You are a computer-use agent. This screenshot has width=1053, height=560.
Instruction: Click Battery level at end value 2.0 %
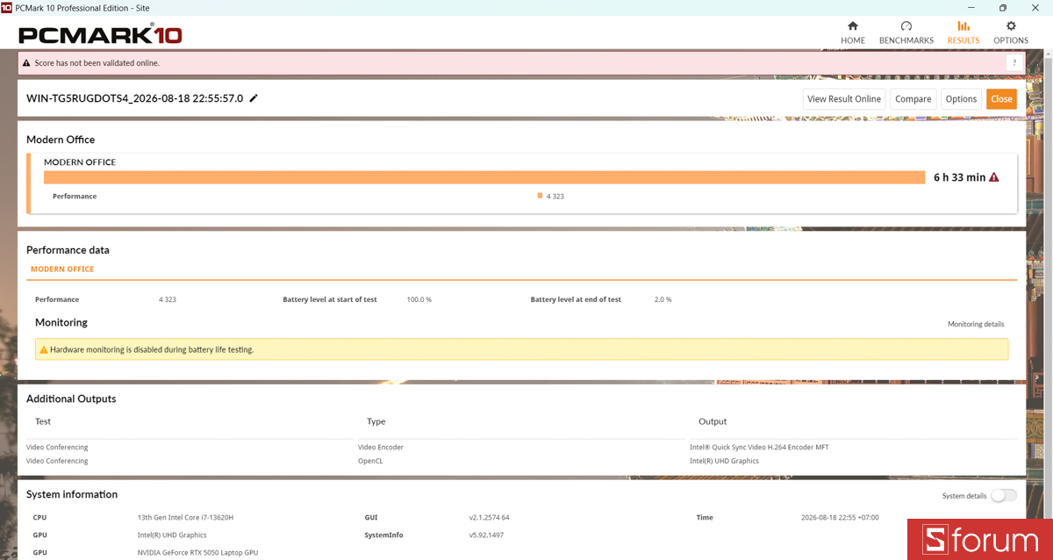(663, 299)
